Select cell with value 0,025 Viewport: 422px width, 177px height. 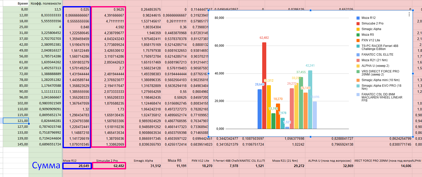77,9
